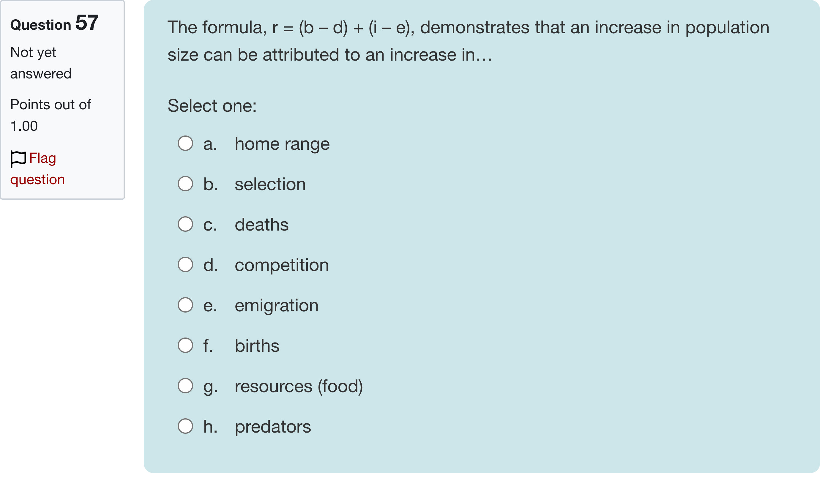Click the answer text 'resources (food)'
Screen dimensions: 820x492
(x=299, y=387)
